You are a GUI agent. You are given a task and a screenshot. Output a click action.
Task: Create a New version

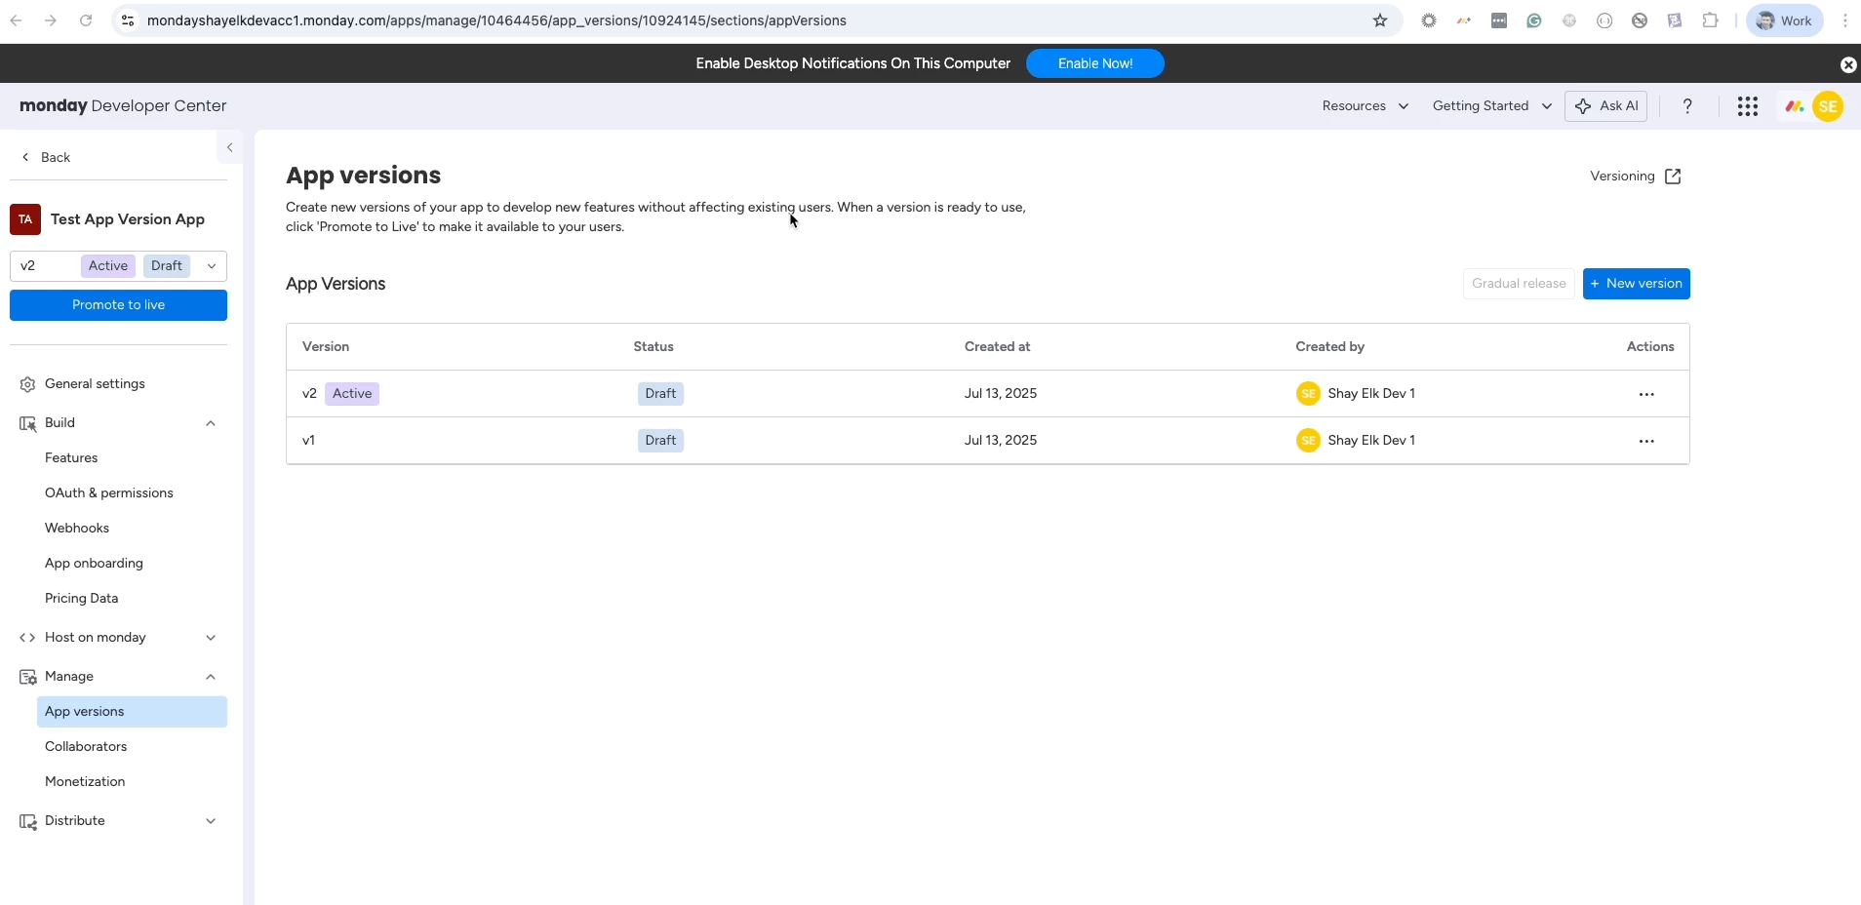point(1636,284)
